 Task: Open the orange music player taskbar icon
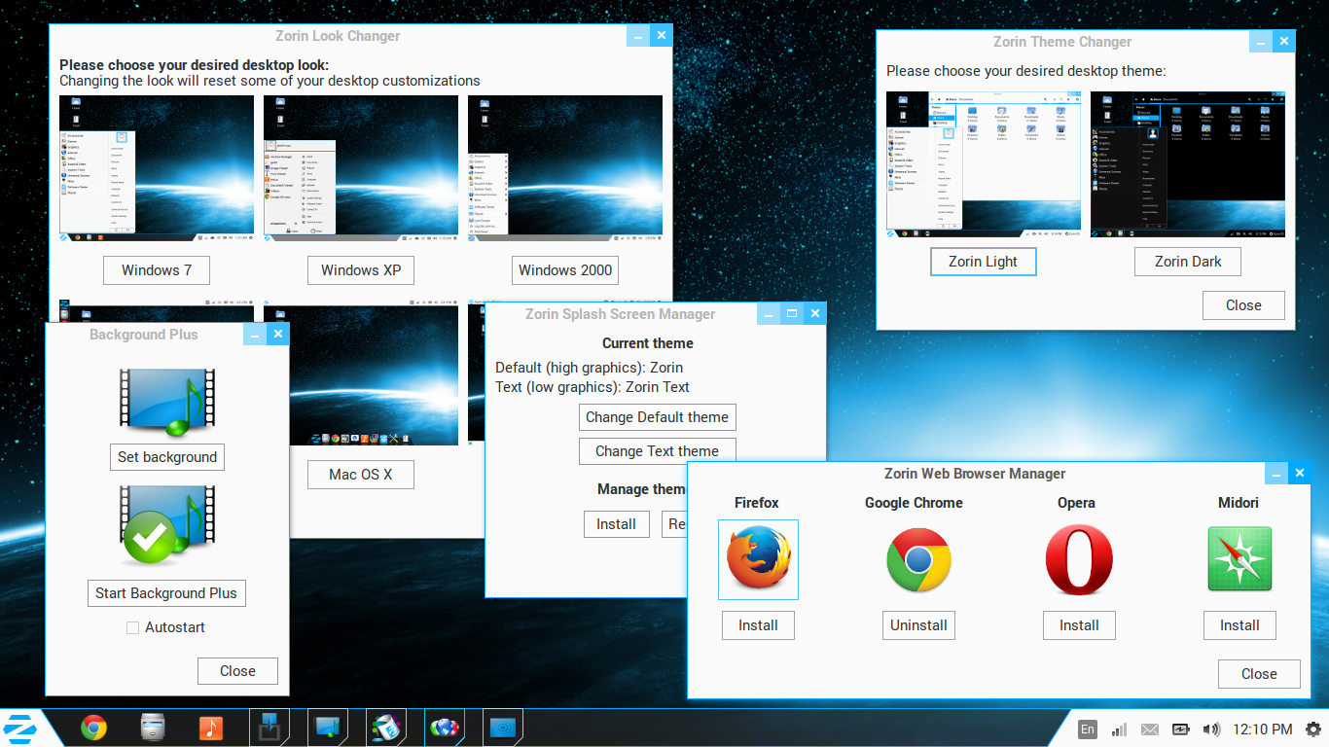pos(210,728)
